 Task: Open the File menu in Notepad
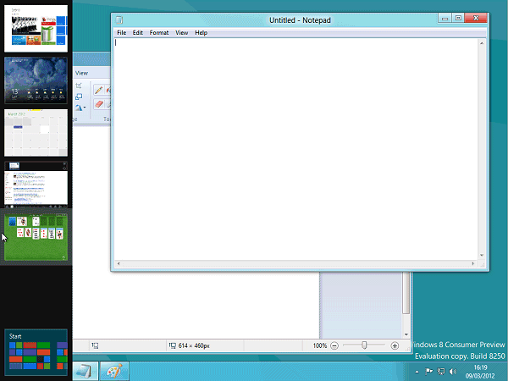(121, 33)
